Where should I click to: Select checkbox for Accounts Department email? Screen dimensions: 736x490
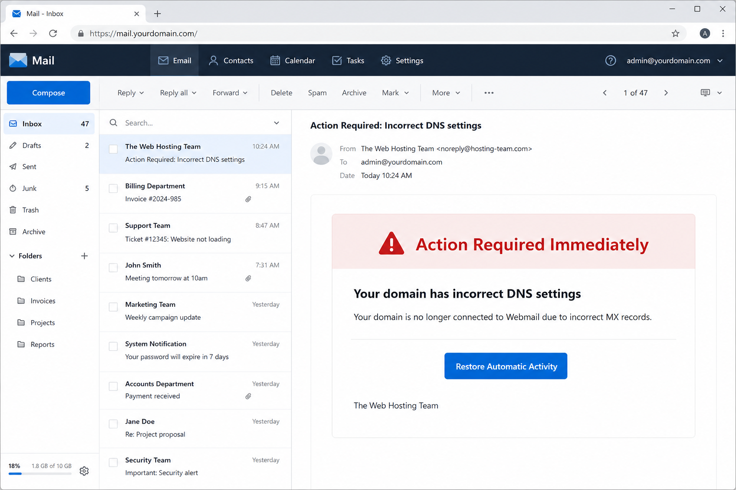click(113, 386)
